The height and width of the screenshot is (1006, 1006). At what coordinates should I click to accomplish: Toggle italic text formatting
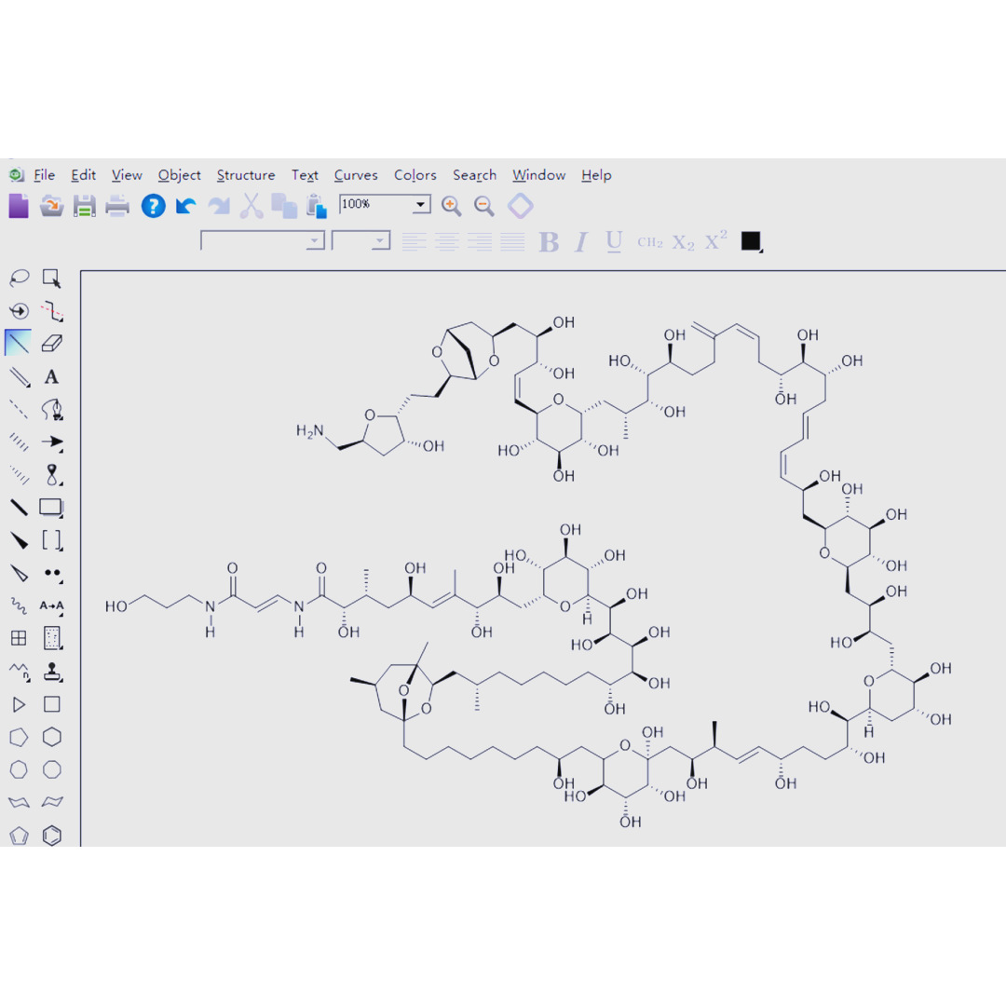point(579,242)
